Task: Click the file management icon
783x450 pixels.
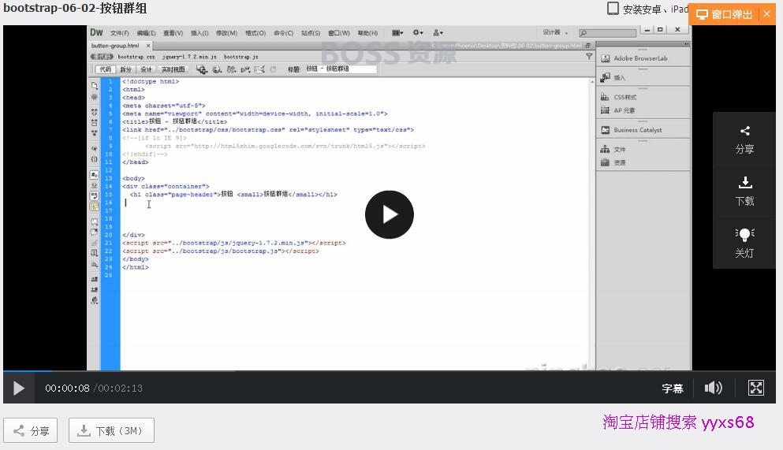Action: tap(231, 69)
